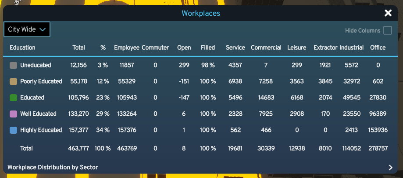
Task: Click the tan Poorly Educated color swatch
Action: 13,82
